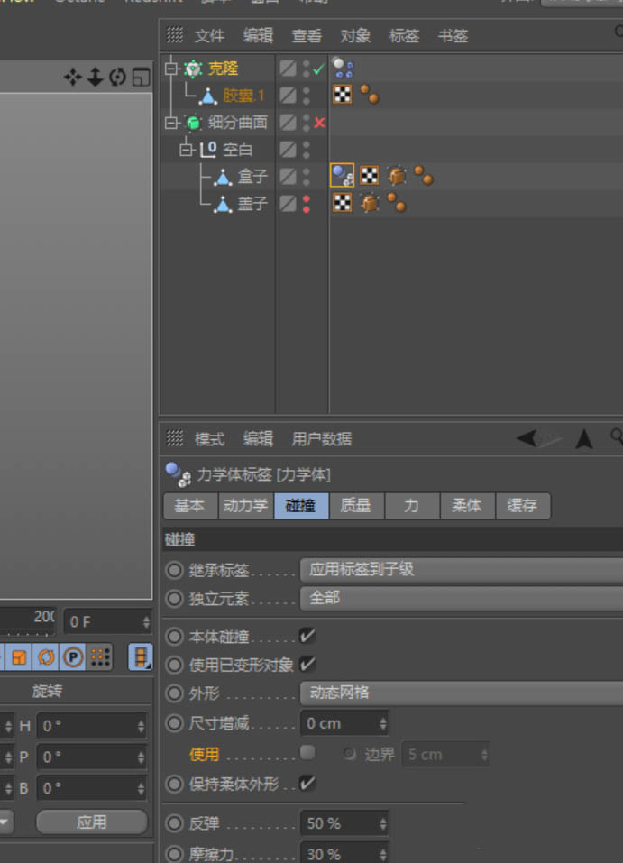
Task: Click the 摩擦力 30% input field
Action: coord(344,853)
